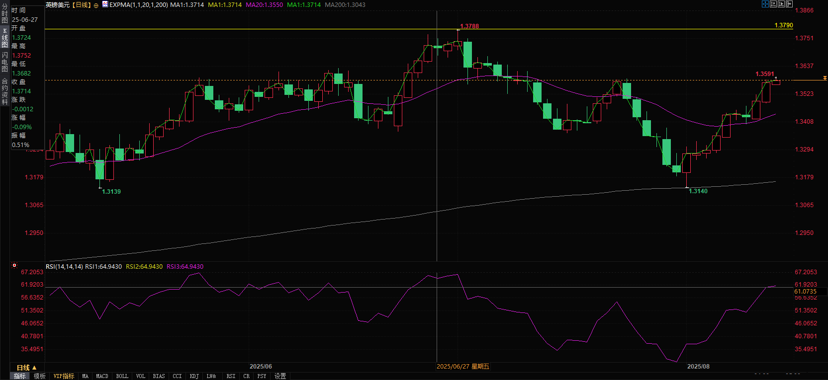Click the MA20:1.3550 legend value
The width and height of the screenshot is (828, 380).
click(x=265, y=4)
